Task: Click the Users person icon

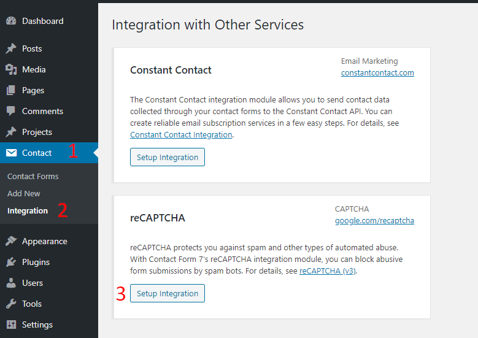Action: tap(11, 283)
